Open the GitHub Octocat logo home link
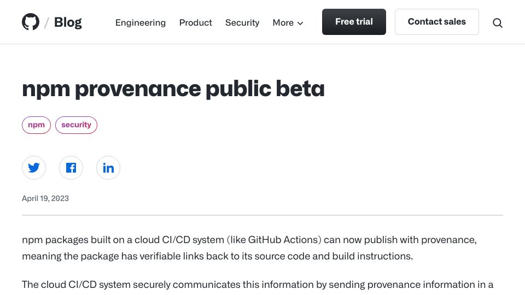 coord(31,22)
